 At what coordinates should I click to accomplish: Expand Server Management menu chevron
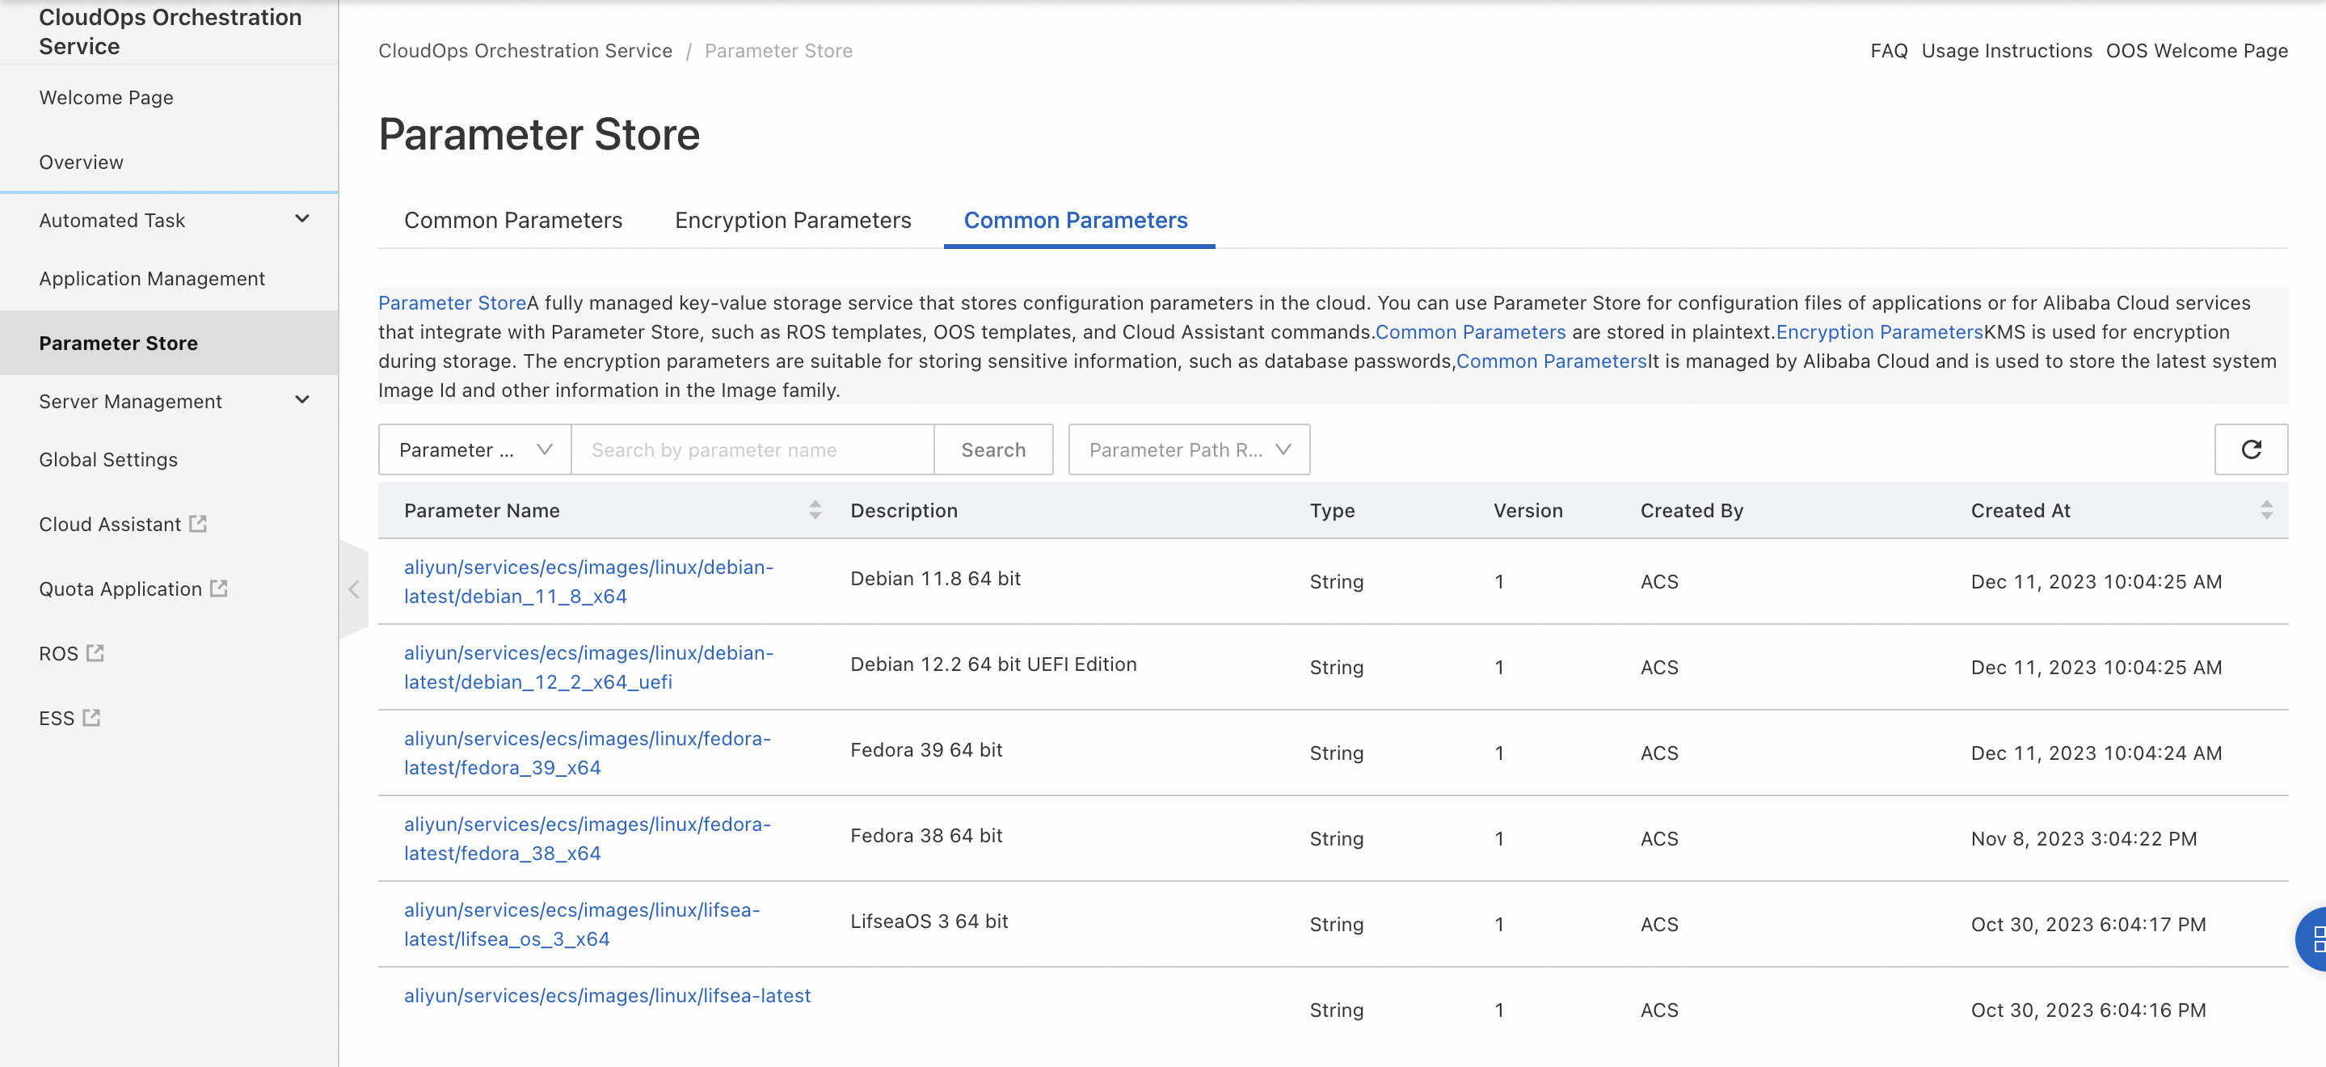[x=302, y=399]
